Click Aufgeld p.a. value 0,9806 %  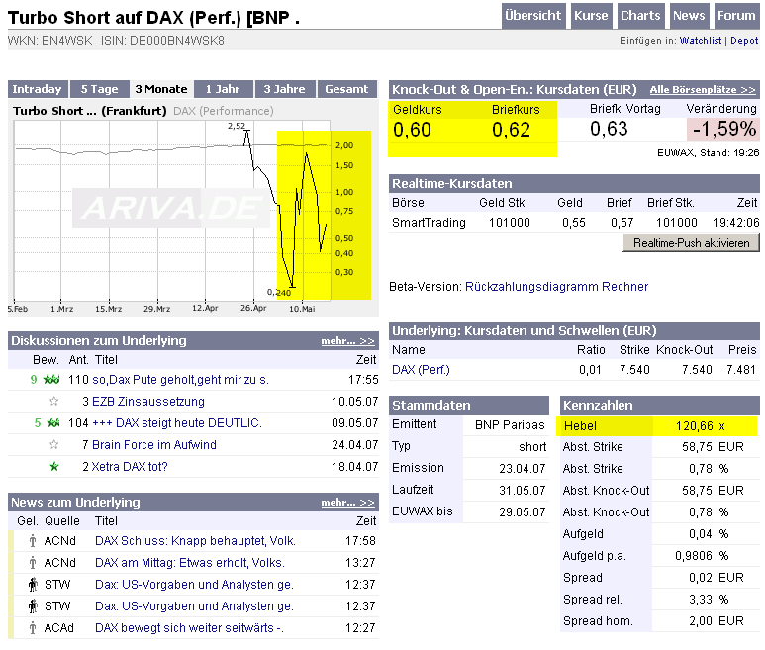tap(702, 556)
